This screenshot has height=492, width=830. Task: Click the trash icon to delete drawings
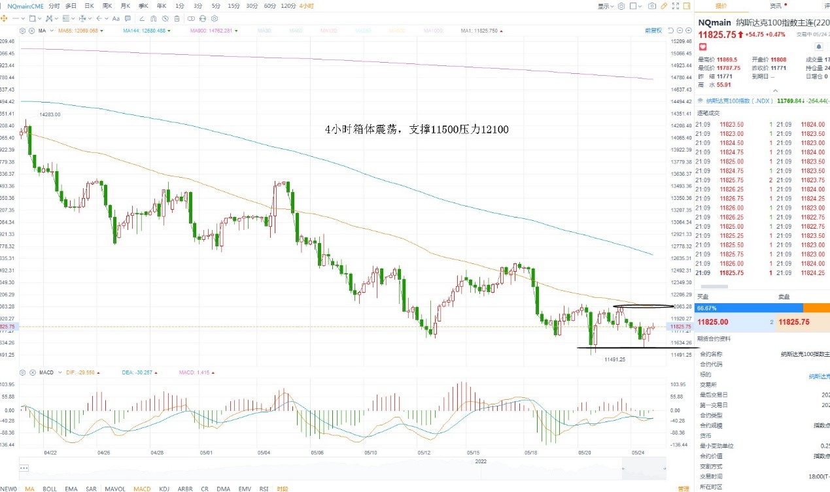pos(177,18)
